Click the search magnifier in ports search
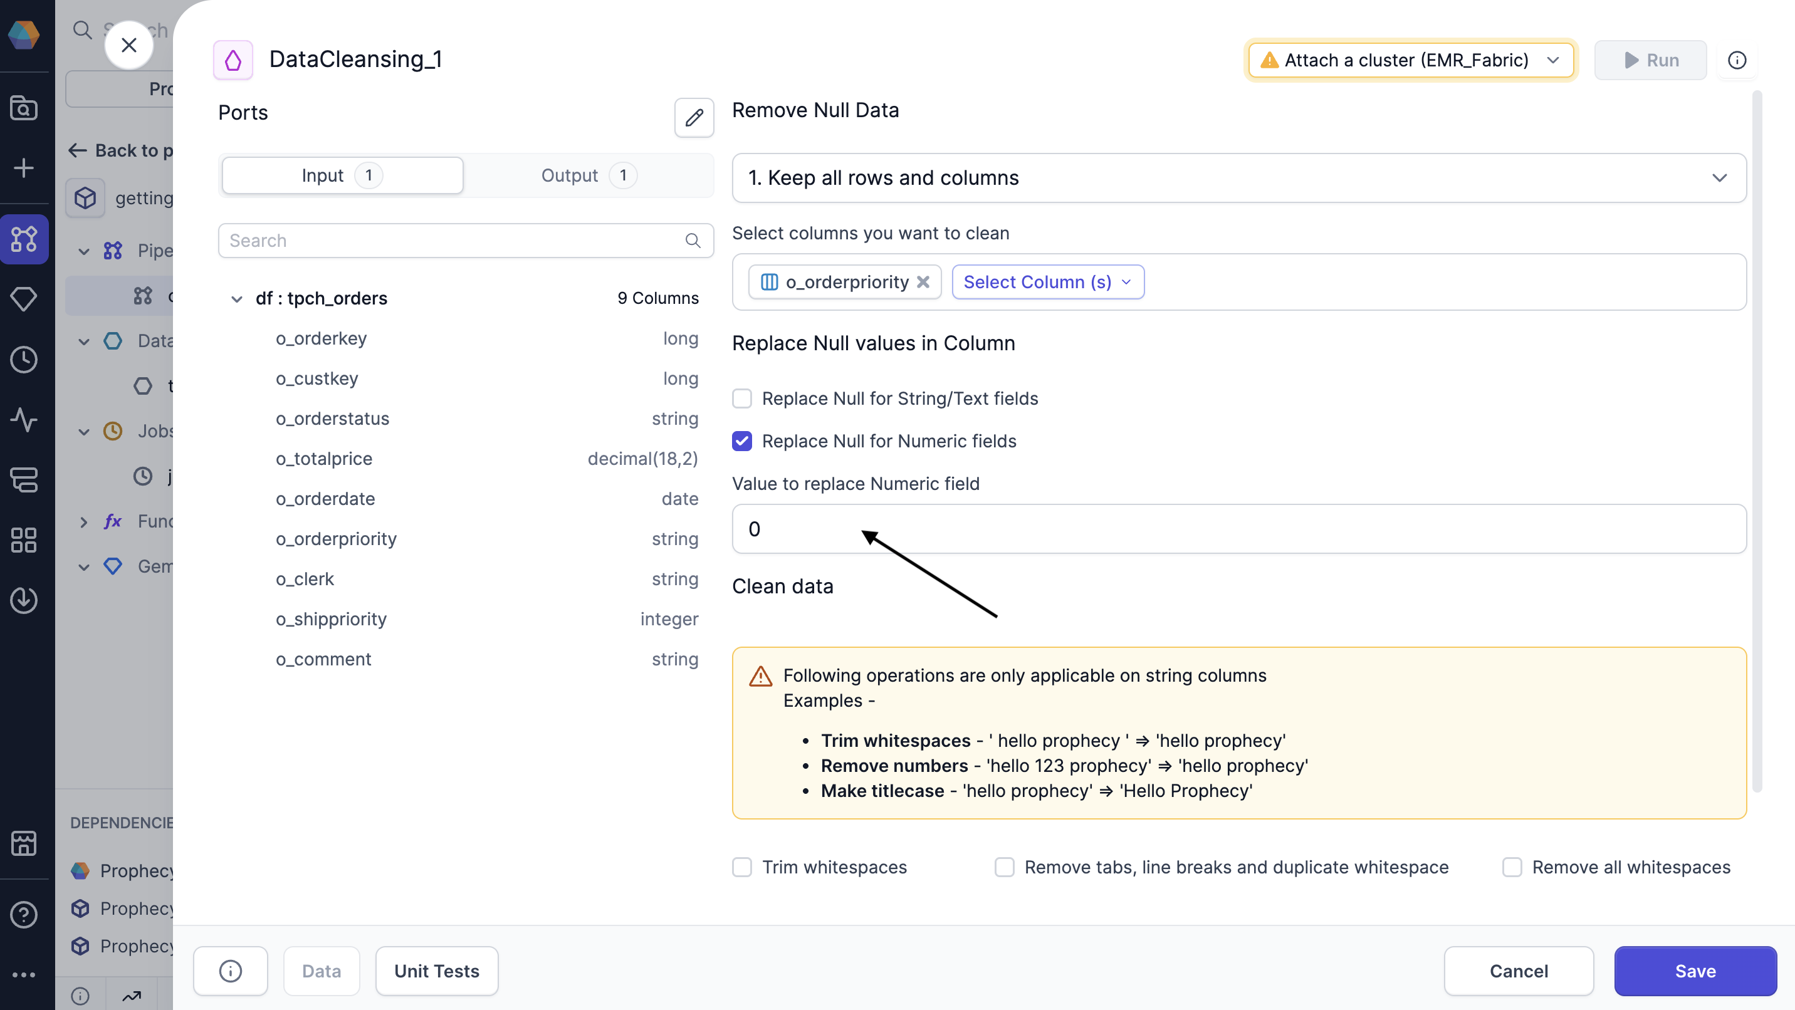 pyautogui.click(x=692, y=241)
